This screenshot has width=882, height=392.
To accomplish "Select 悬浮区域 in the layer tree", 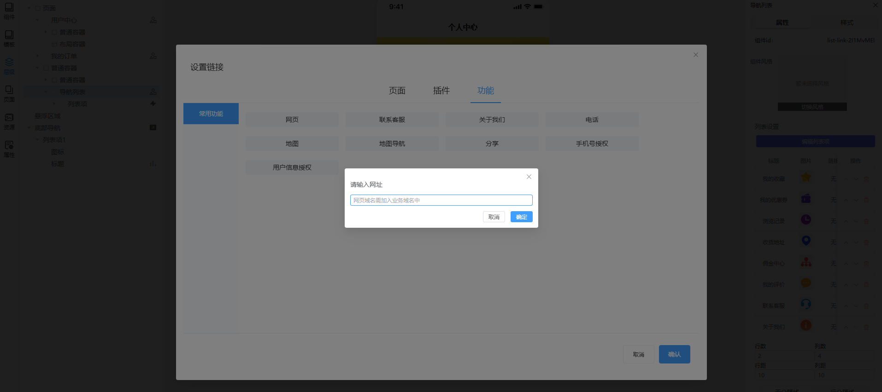I will (47, 116).
